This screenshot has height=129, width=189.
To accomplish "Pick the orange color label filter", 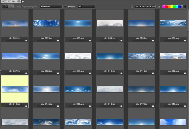I will tap(169, 7).
